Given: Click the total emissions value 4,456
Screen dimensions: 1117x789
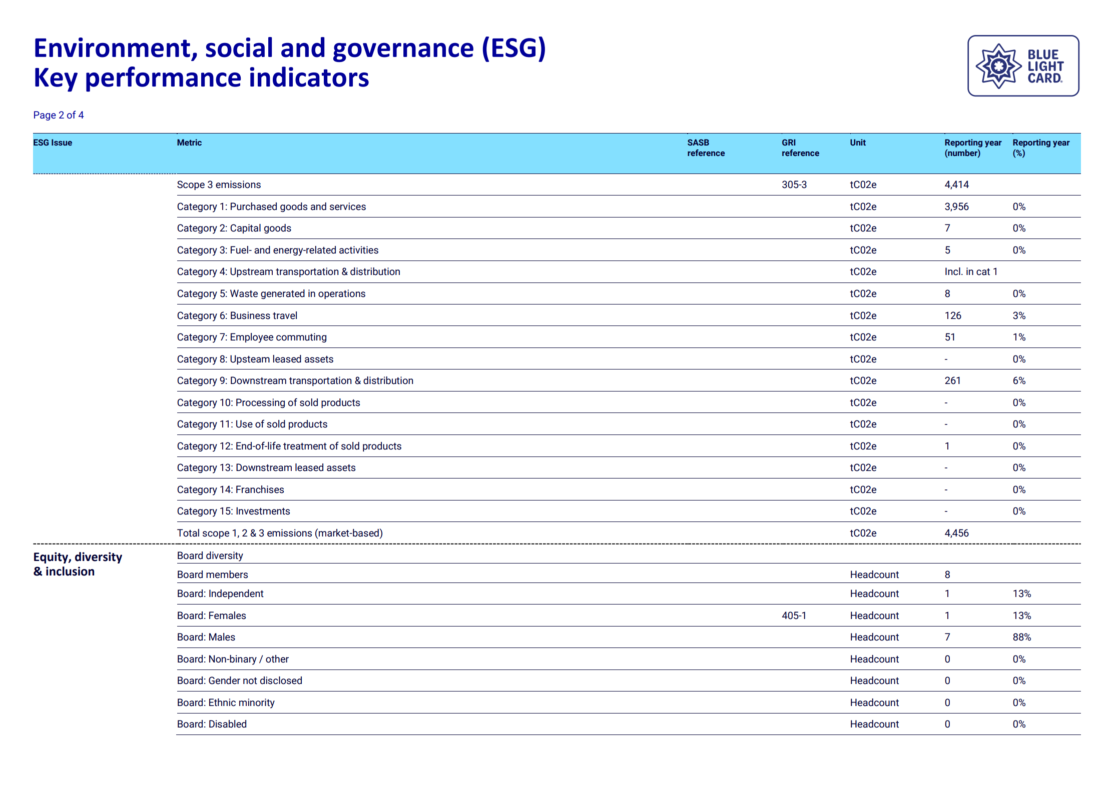Looking at the screenshot, I should coord(956,533).
